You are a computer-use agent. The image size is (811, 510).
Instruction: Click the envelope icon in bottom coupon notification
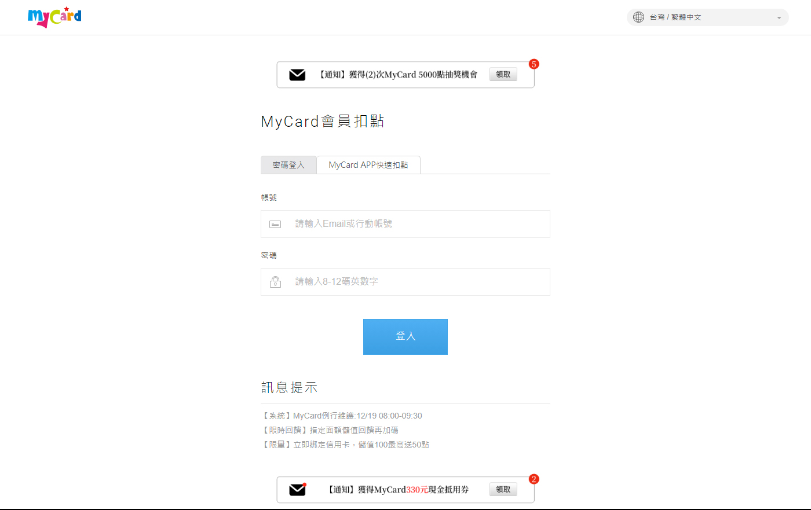297,490
